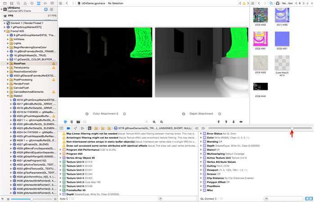Go back in main editor history
Image resolution: width=314 pixels, height=202 pixels.
pos(67,3)
